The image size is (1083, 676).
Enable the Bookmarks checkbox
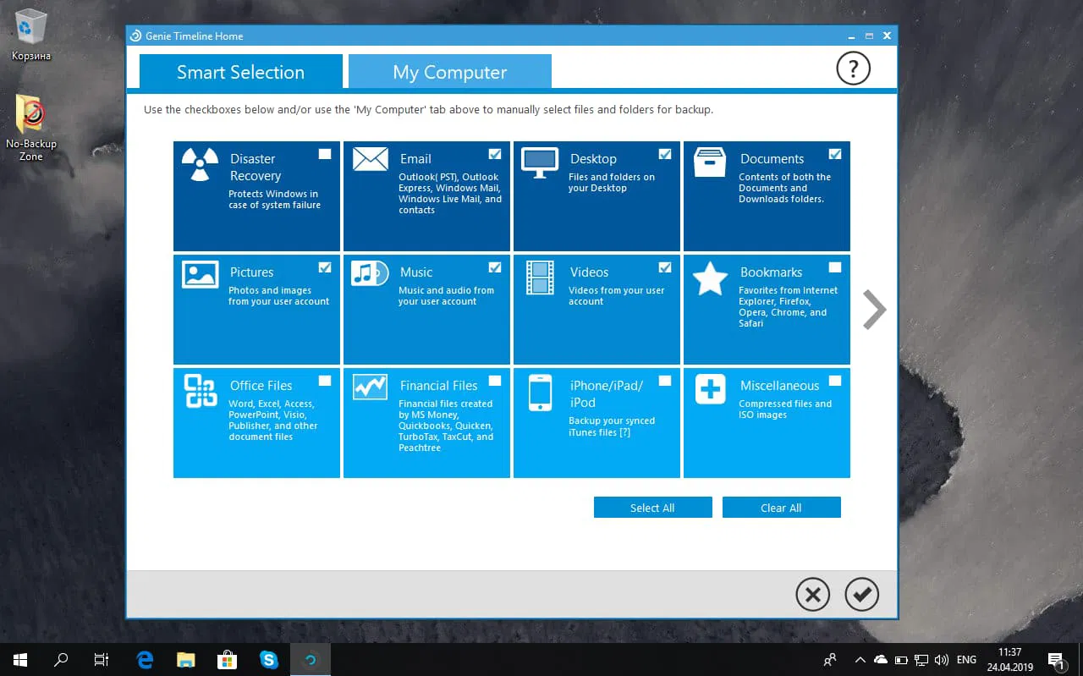pos(835,267)
